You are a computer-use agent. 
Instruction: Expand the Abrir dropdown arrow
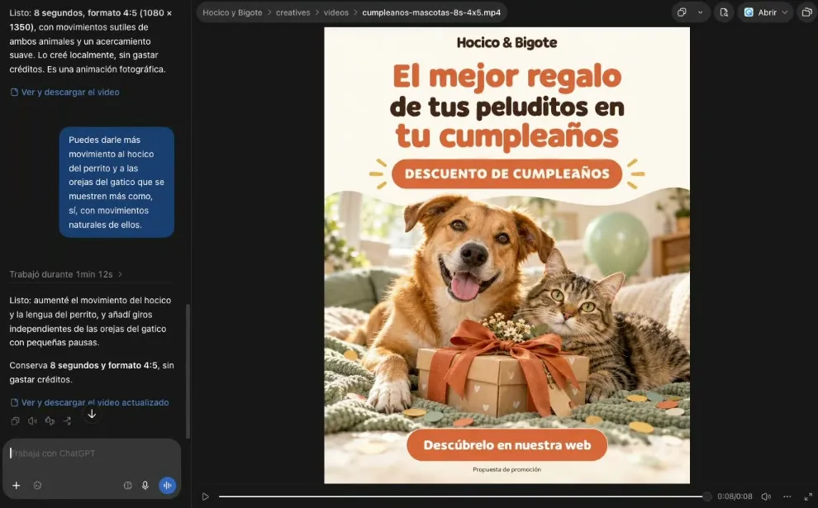coord(785,12)
